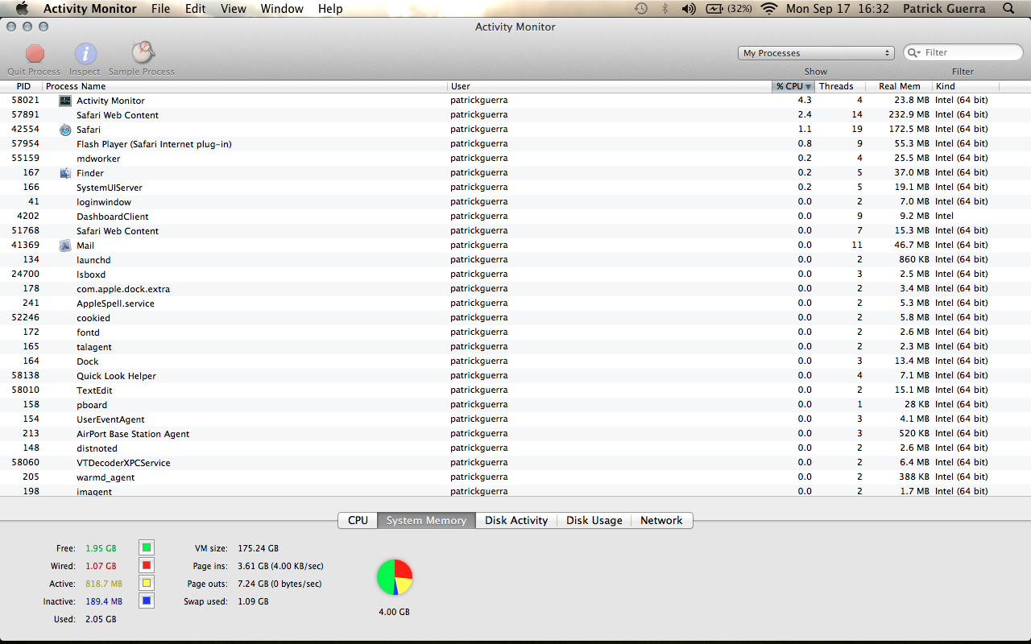Select the AirPort Base Station Agent row

[x=515, y=434]
